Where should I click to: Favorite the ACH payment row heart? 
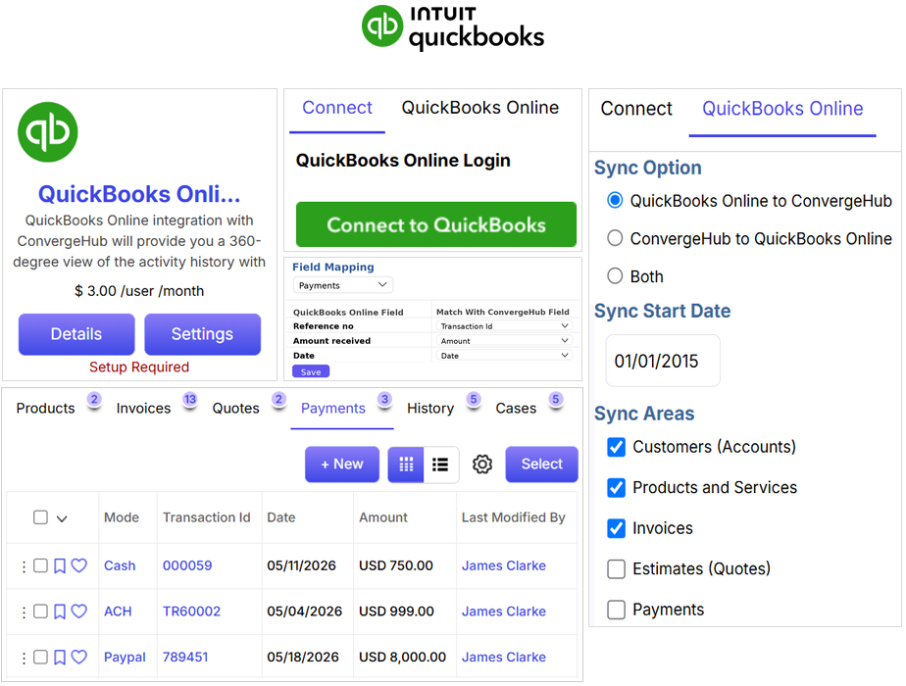79,612
